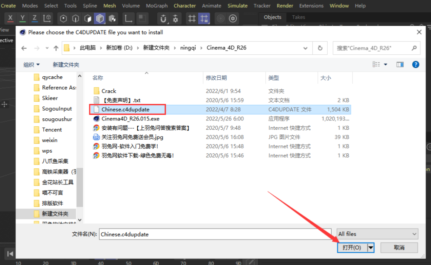Select the 【免责声明】.txt file
The image size is (431, 265).
(x=121, y=100)
